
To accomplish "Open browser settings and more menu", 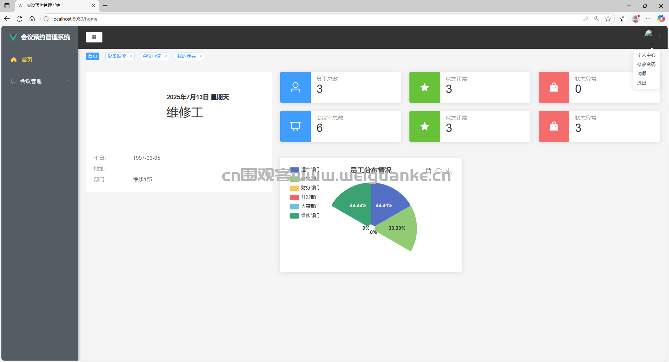I will tap(648, 19).
